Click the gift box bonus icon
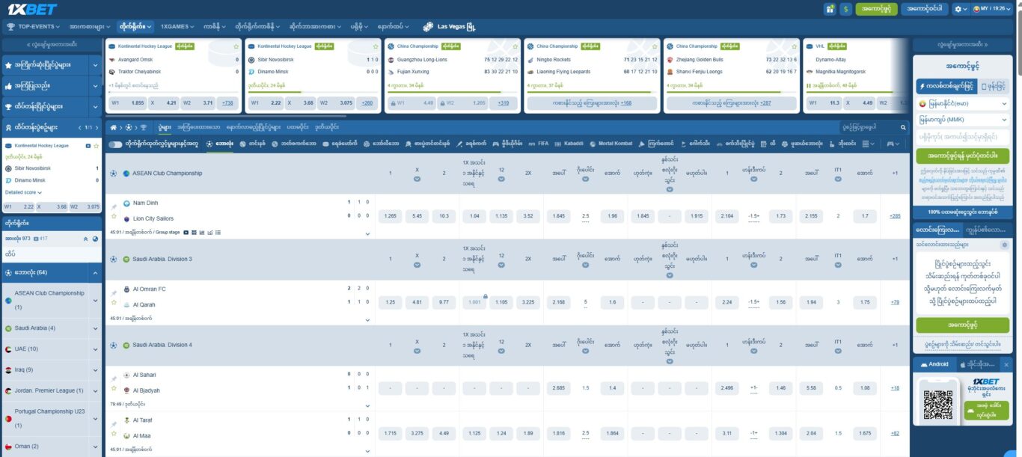This screenshot has height=457, width=1022. pyautogui.click(x=830, y=9)
